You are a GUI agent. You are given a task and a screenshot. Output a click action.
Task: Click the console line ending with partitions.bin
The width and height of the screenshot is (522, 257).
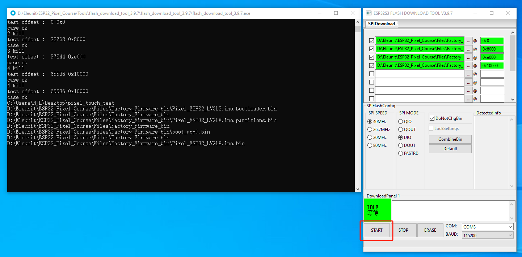[142, 120]
